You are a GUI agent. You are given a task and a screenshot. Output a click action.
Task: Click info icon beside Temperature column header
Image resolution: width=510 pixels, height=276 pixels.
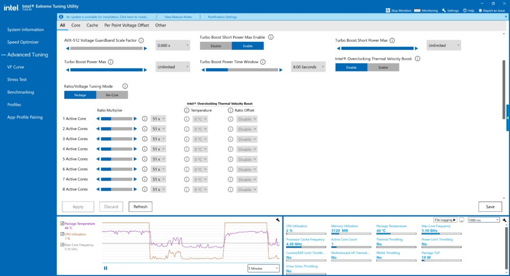point(186,111)
